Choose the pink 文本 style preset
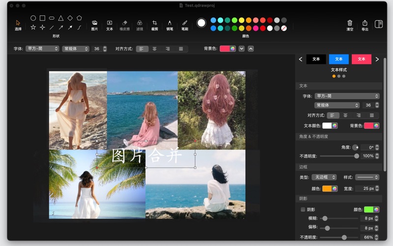This screenshot has width=393, height=246. point(362,59)
